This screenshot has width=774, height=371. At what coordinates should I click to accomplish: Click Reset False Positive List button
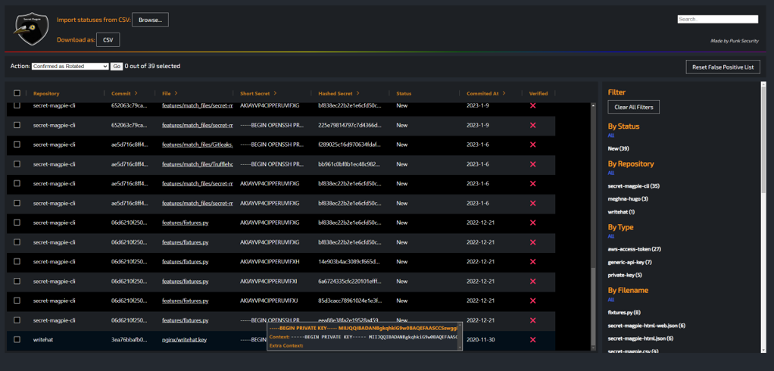pyautogui.click(x=723, y=67)
